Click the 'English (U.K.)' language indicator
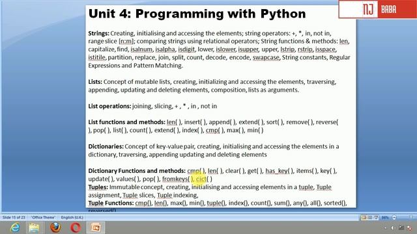This screenshot has height=234, width=417. click(72, 218)
